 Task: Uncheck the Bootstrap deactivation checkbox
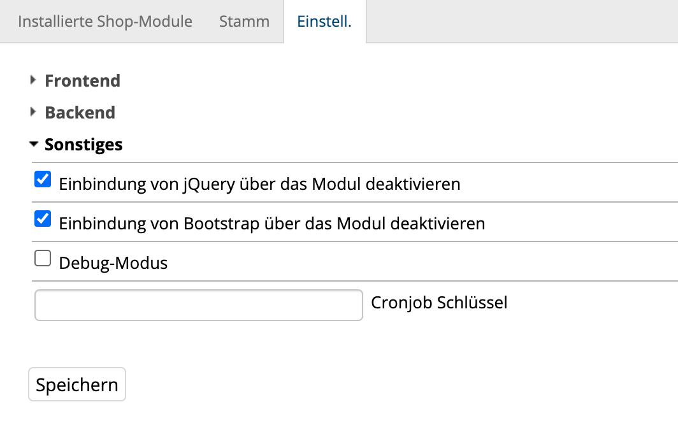pyautogui.click(x=43, y=219)
